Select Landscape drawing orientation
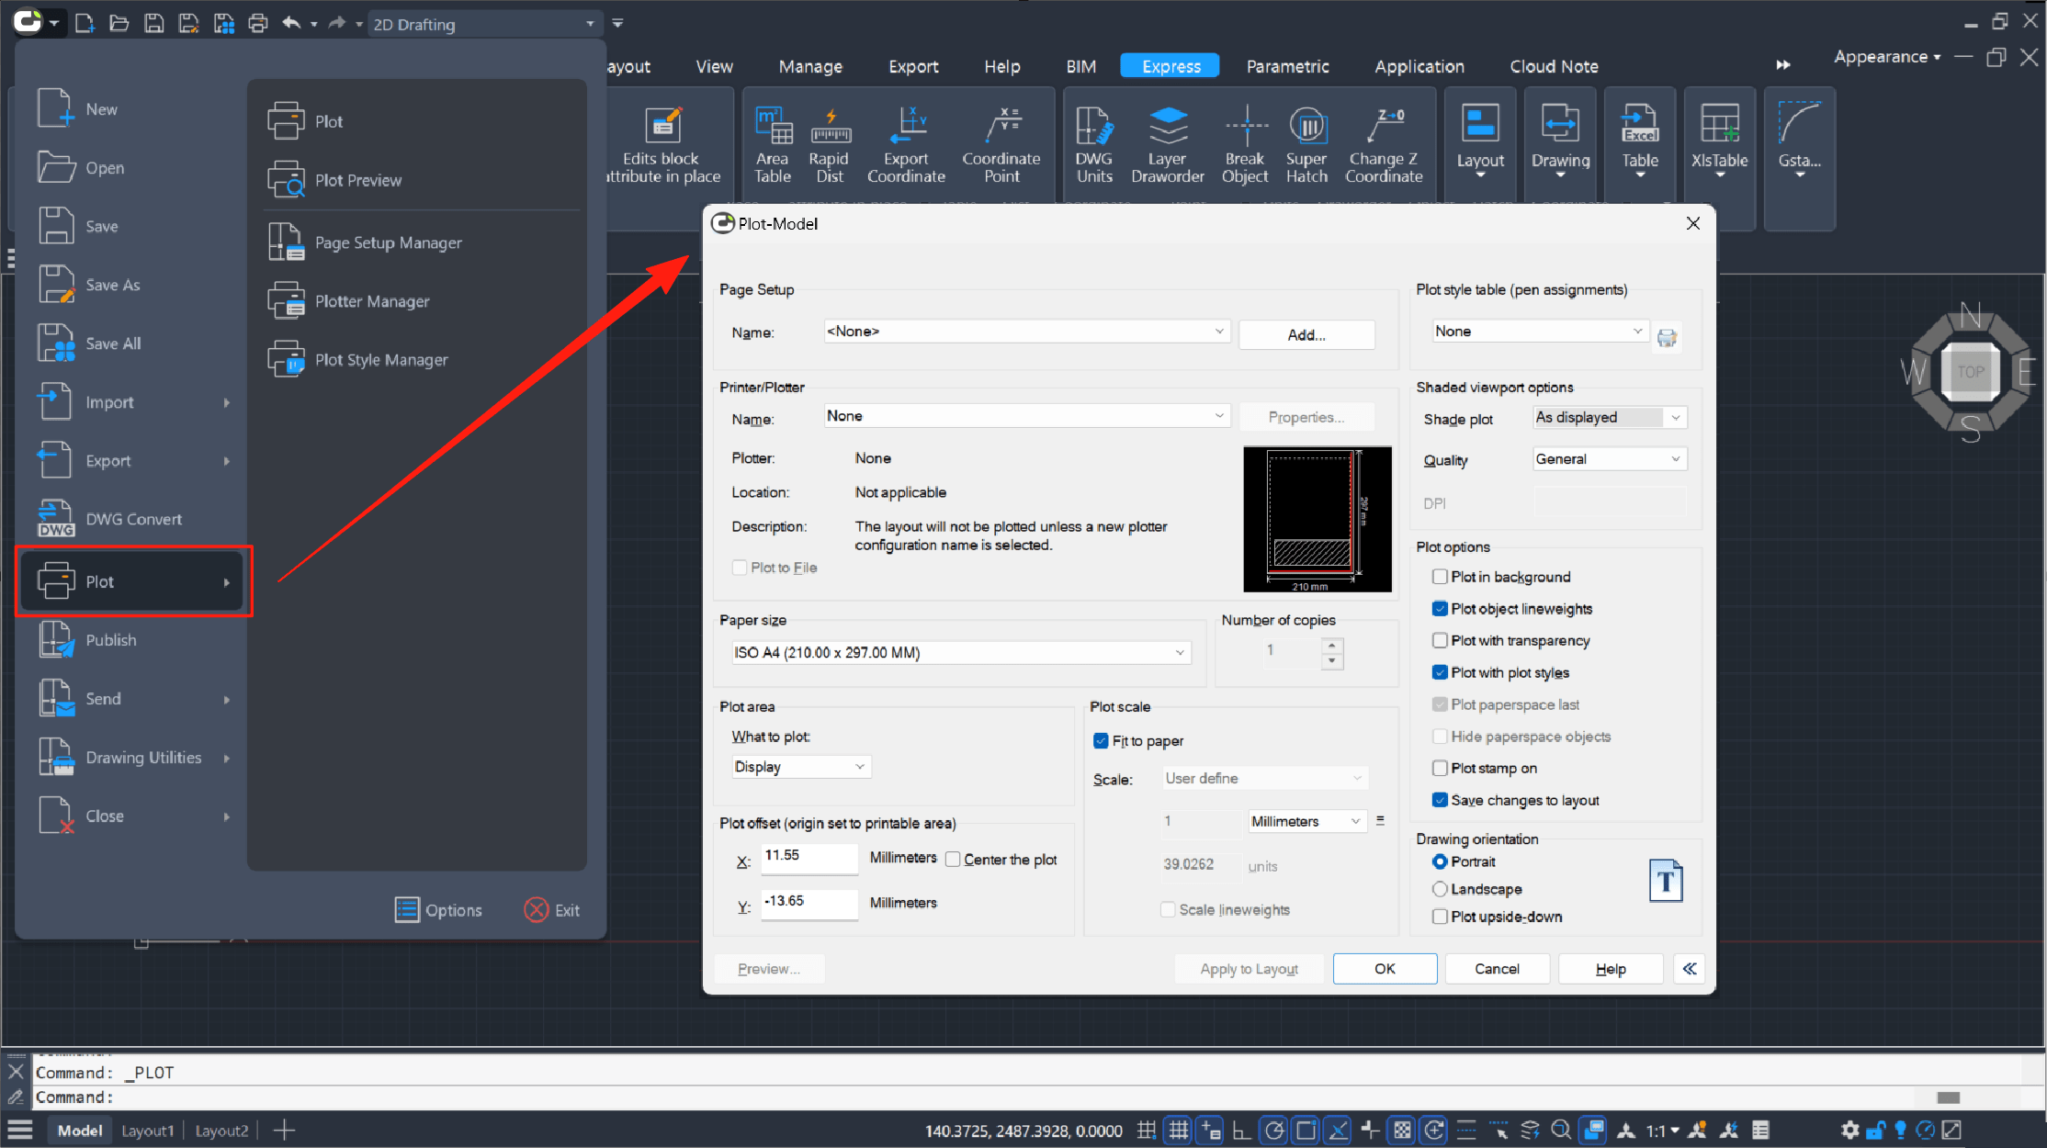2047x1148 pixels. pos(1440,889)
